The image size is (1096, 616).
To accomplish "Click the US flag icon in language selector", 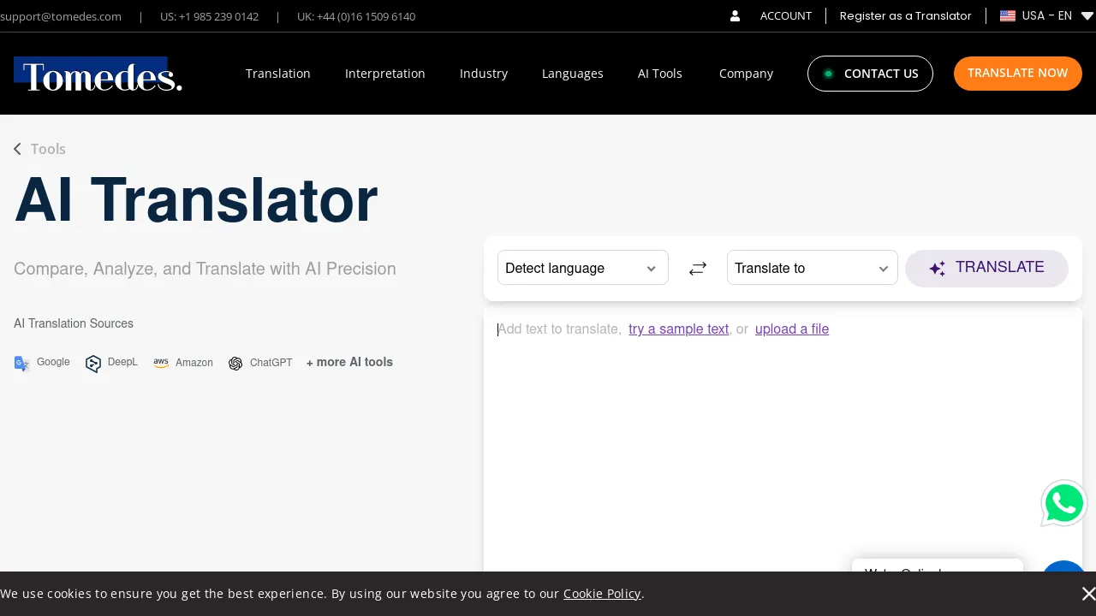I will (x=1008, y=15).
